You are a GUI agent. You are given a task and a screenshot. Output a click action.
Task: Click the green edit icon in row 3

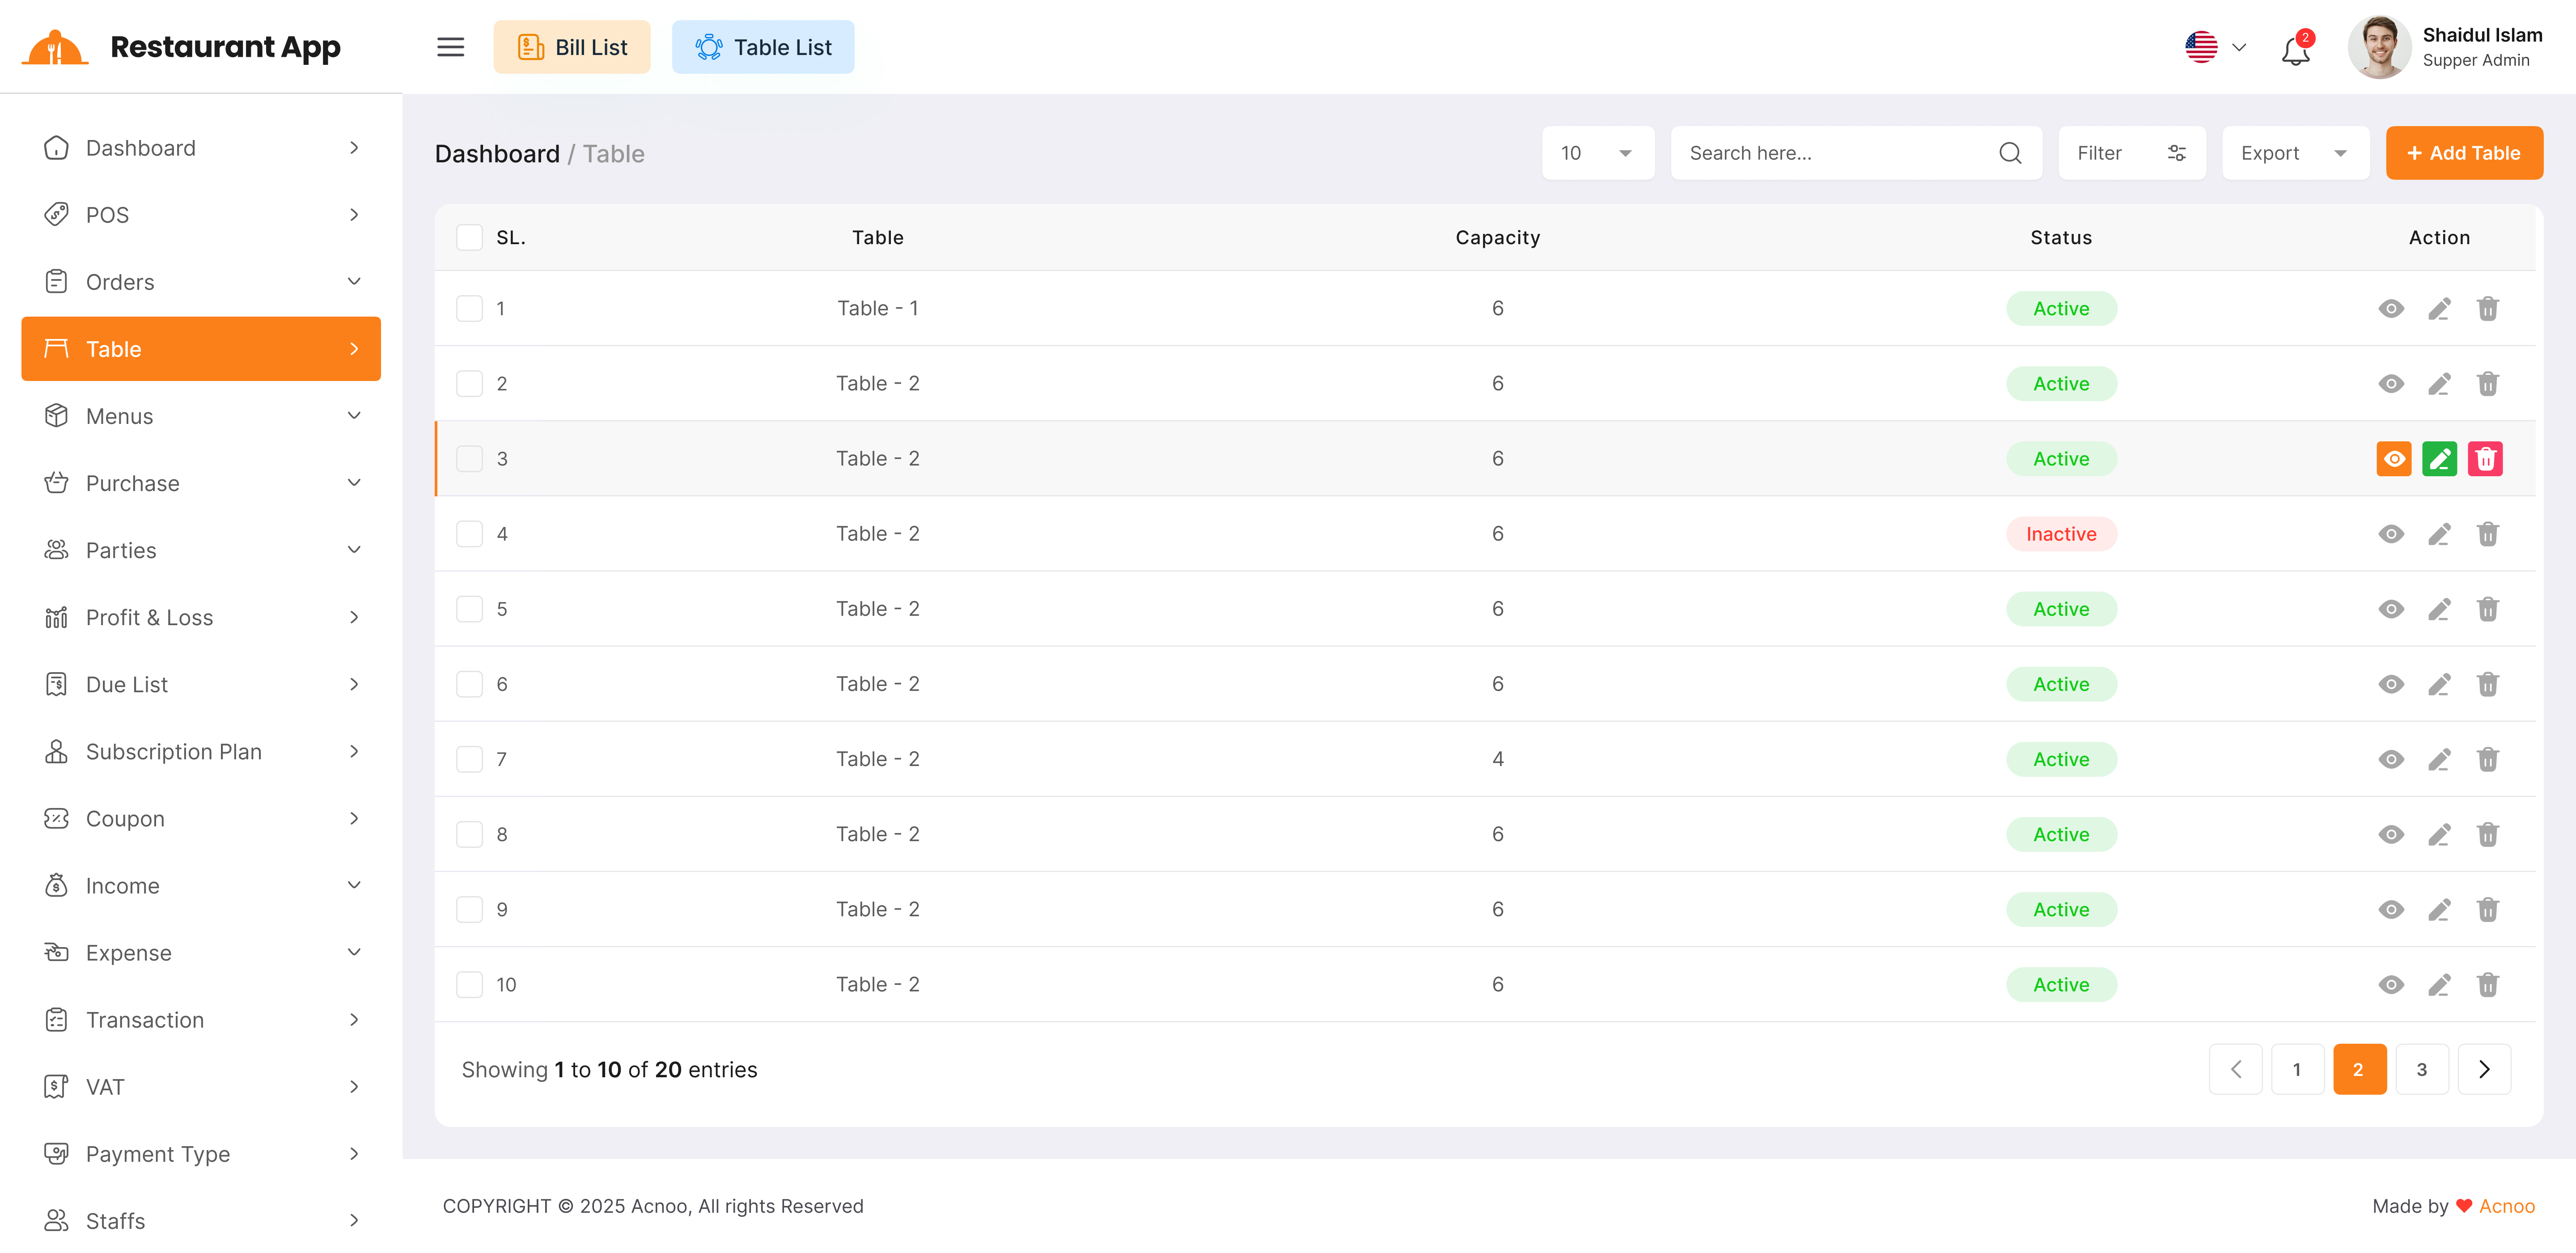click(2439, 459)
